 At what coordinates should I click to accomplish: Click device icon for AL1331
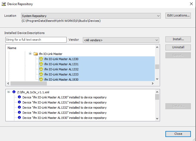(x=41, y=64)
